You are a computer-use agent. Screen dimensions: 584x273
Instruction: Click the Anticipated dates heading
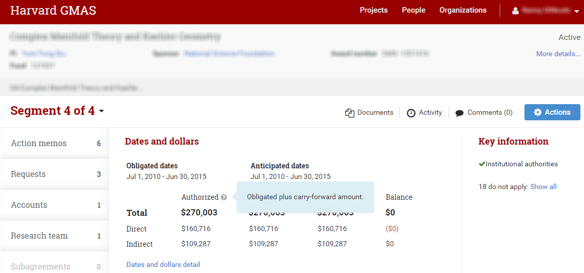click(x=280, y=166)
